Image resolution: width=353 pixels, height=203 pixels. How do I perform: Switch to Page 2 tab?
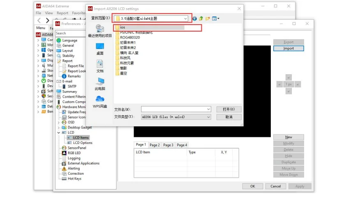[x=155, y=145]
